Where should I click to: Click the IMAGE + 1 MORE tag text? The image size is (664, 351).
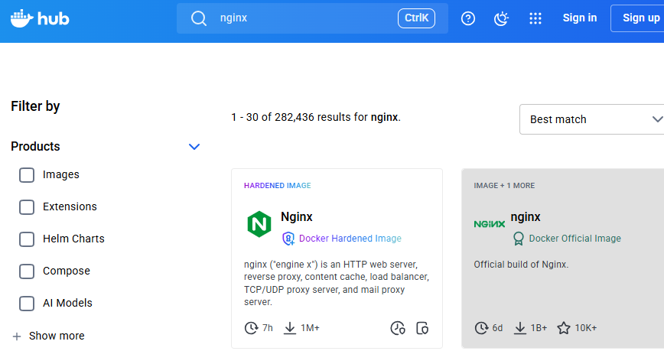click(x=504, y=186)
